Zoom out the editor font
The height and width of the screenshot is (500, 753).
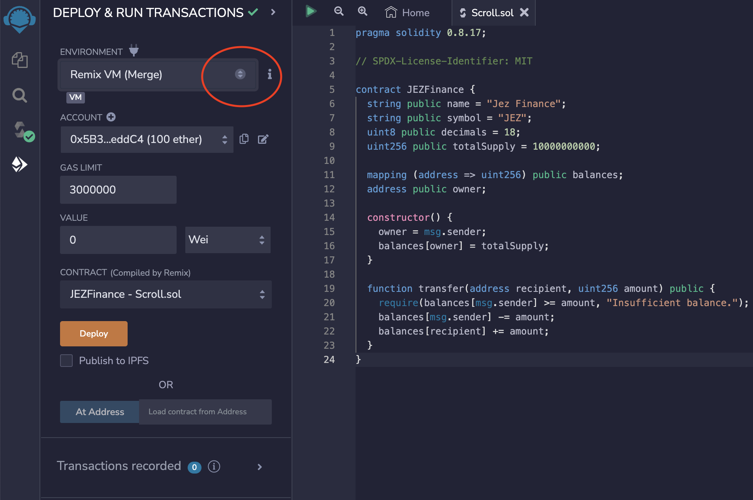coord(339,11)
